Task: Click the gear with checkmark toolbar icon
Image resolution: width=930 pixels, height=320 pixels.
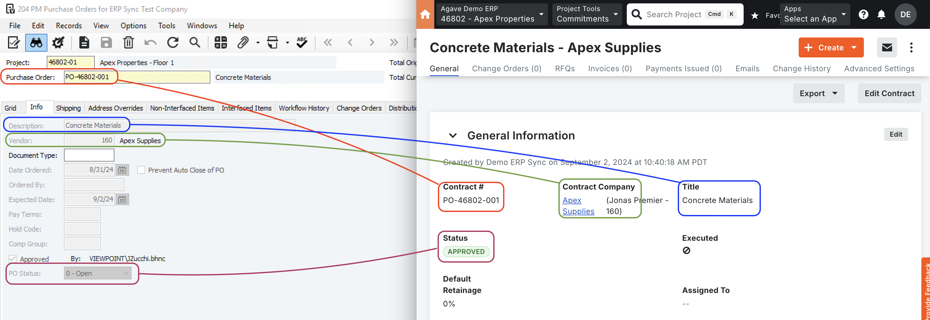Action: [58, 42]
